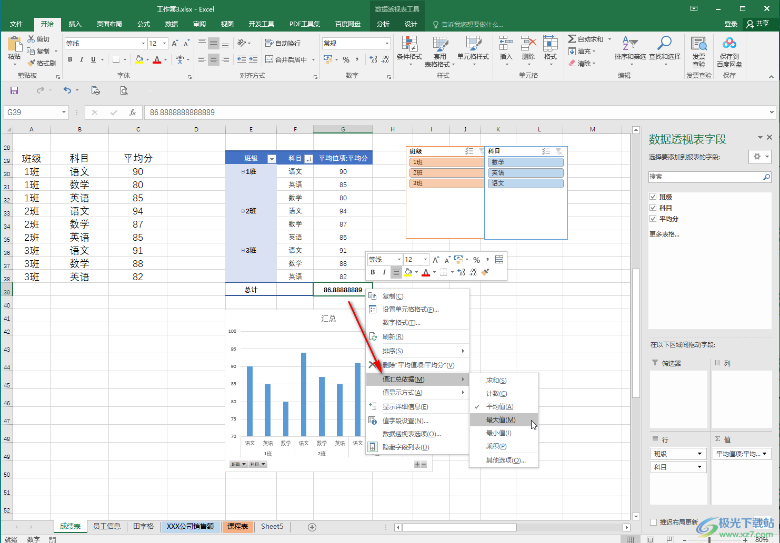Switch to the 员工信息 sheet tab
This screenshot has height=543, width=780.
(x=106, y=526)
